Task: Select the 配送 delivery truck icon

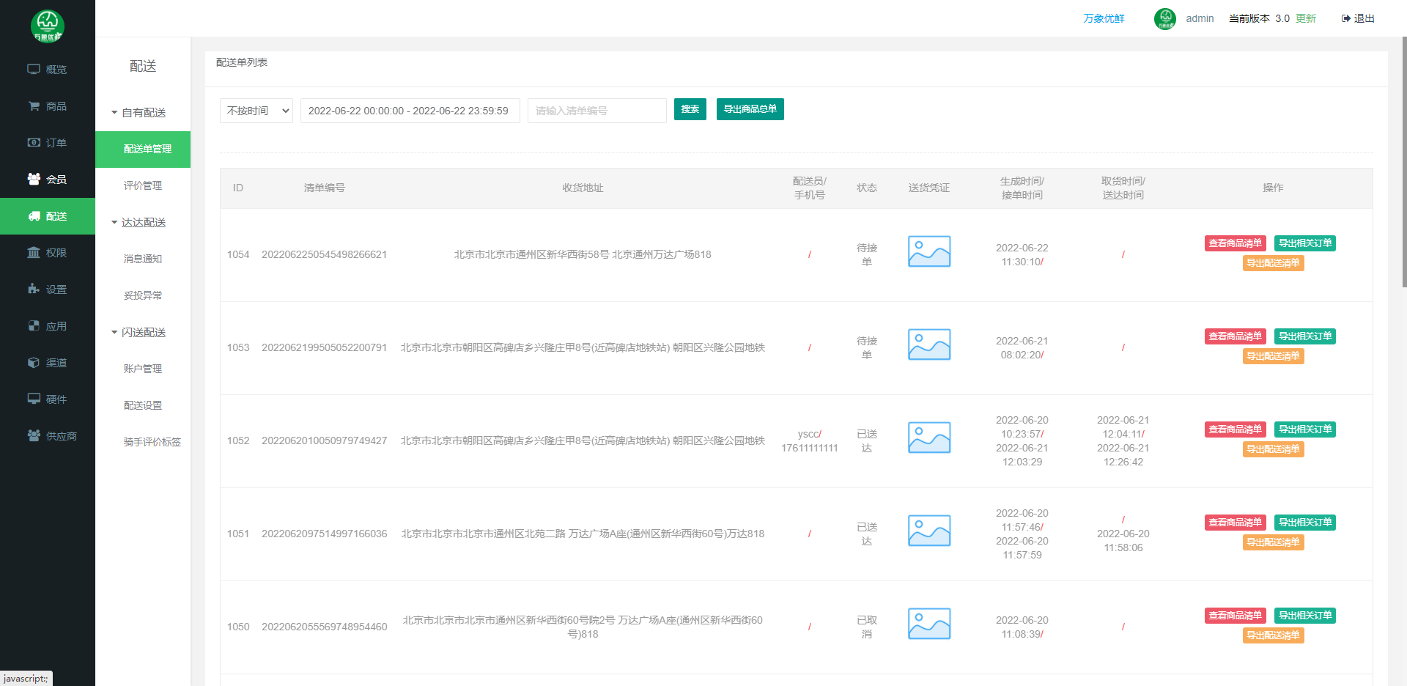Action: pyautogui.click(x=34, y=215)
